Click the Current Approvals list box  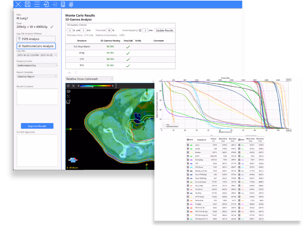(x=37, y=150)
